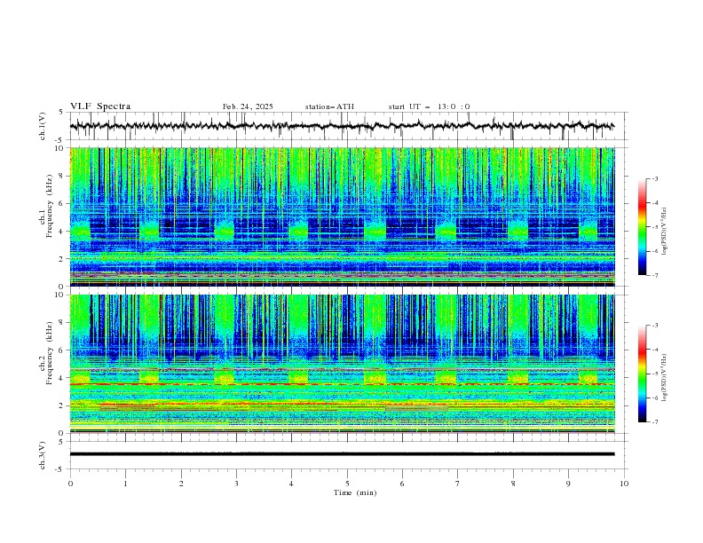The width and height of the screenshot is (703, 543).
Task: Click tick "7" on the Time axis
Action: (x=458, y=484)
